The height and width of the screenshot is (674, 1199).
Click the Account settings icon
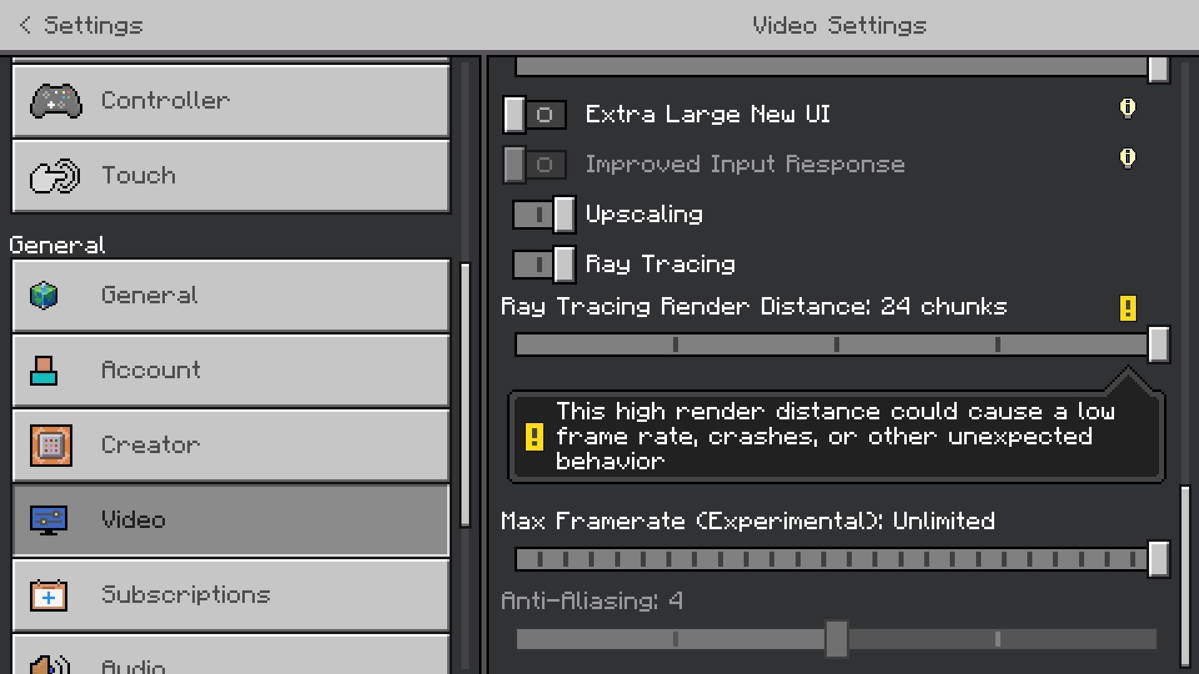click(x=44, y=369)
